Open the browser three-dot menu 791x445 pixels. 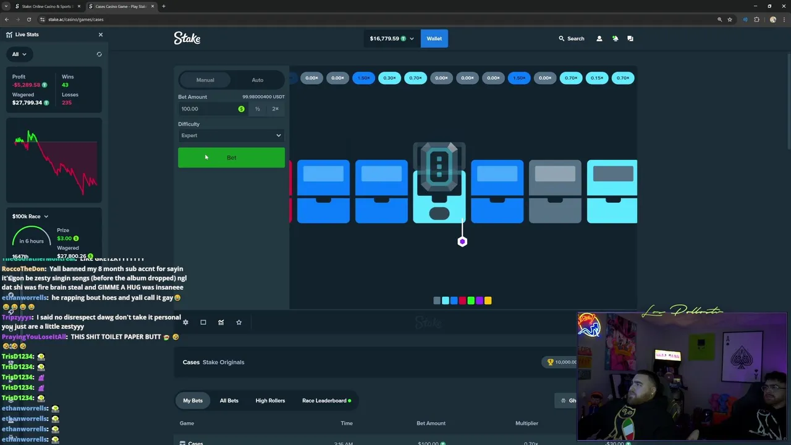pyautogui.click(x=784, y=19)
